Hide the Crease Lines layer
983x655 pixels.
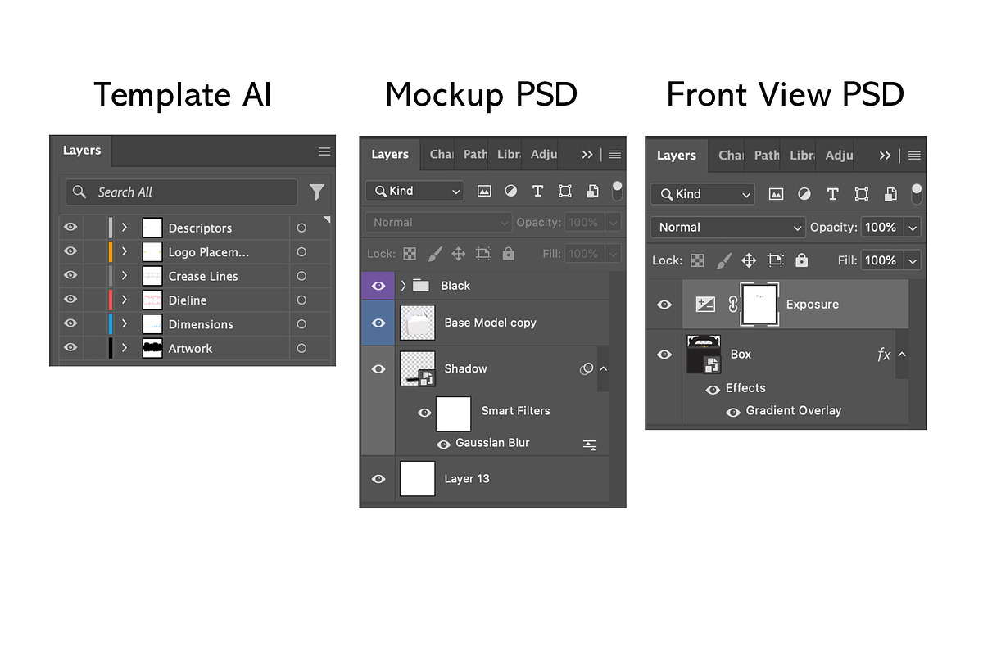70,276
